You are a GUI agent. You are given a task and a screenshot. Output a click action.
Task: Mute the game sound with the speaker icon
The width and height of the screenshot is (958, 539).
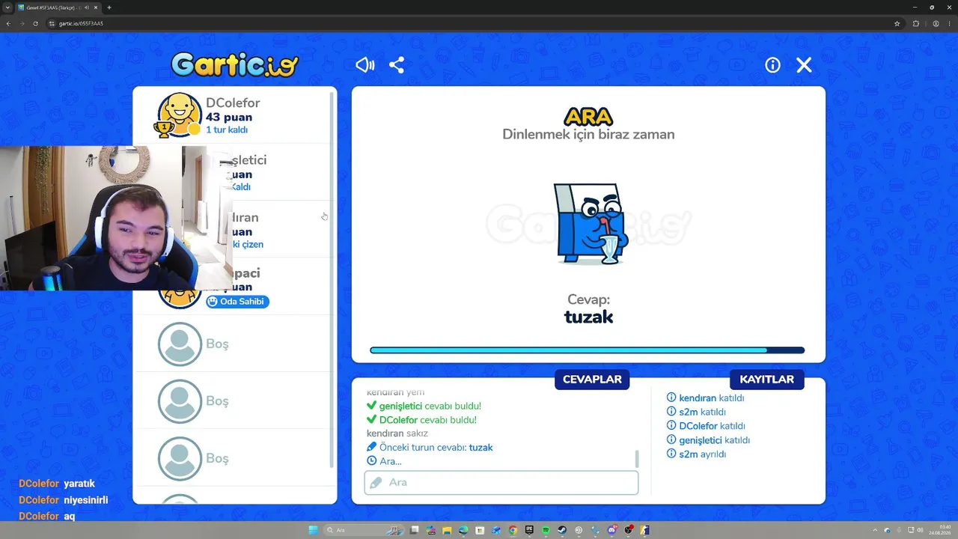(x=364, y=65)
